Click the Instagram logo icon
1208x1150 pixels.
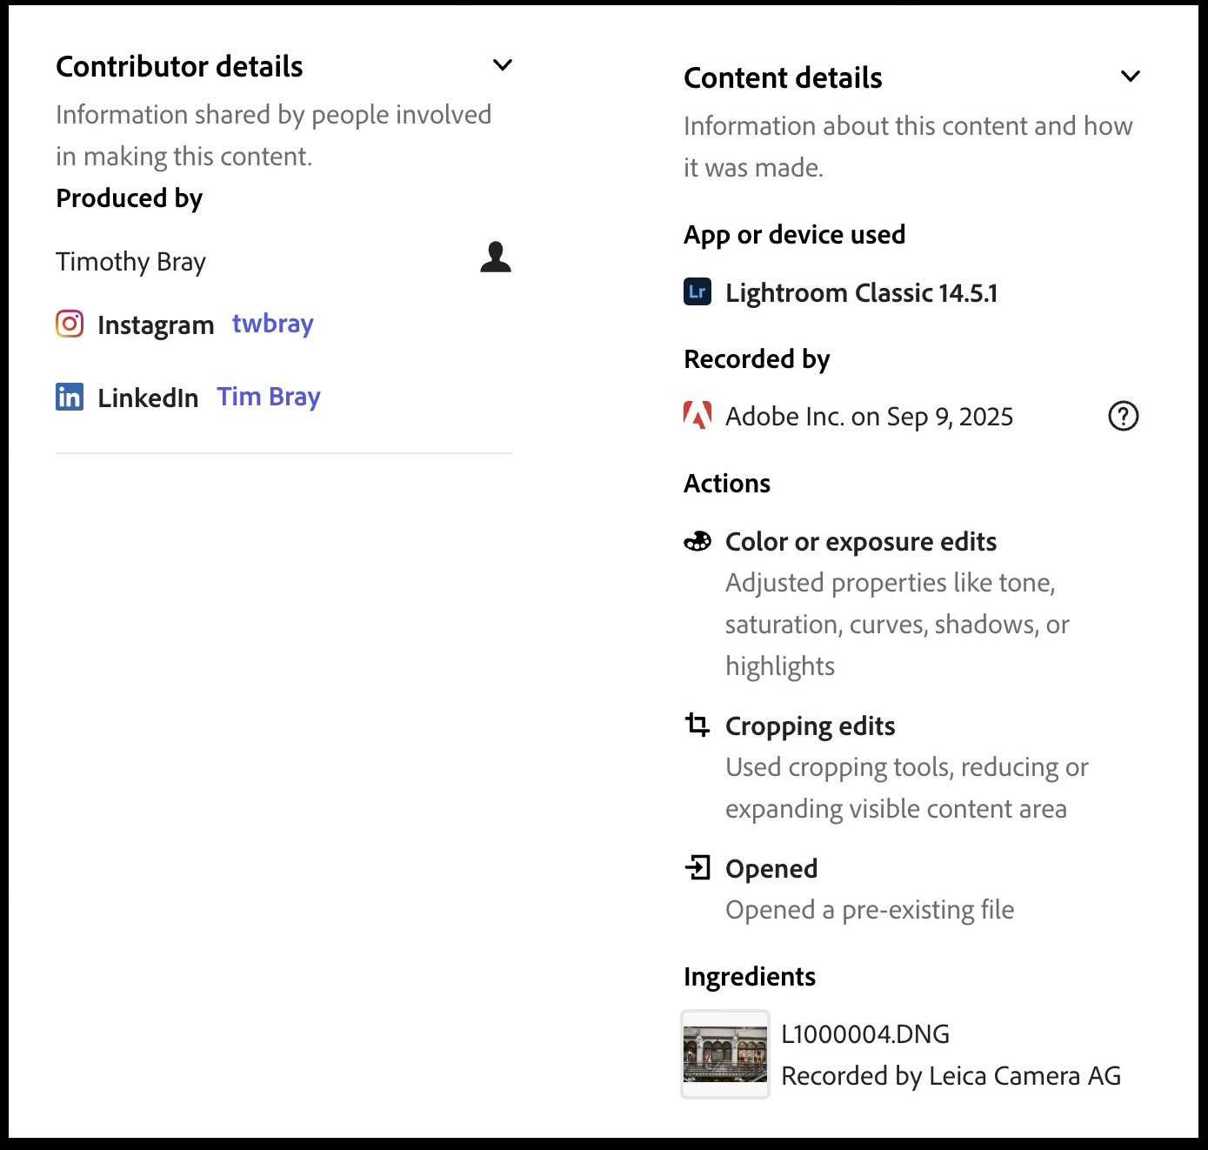pos(70,324)
